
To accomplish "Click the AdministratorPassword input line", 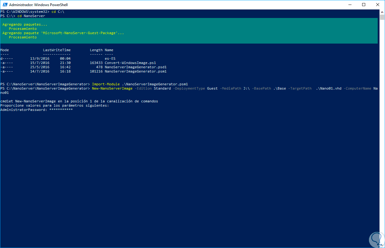I will pos(37,110).
